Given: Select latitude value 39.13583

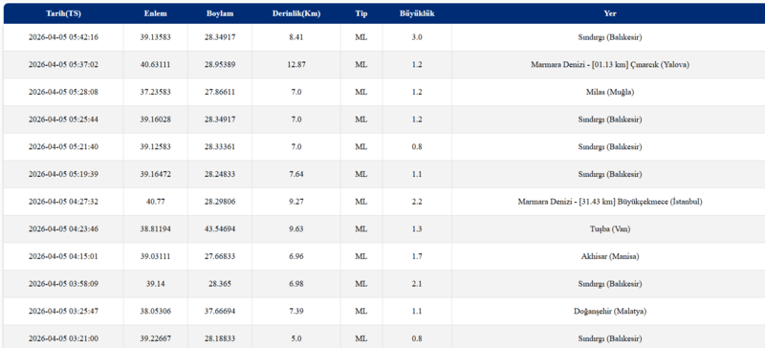Looking at the screenshot, I should 156,37.
